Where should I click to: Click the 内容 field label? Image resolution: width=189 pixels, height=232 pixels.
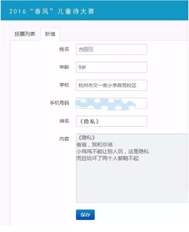(64, 139)
